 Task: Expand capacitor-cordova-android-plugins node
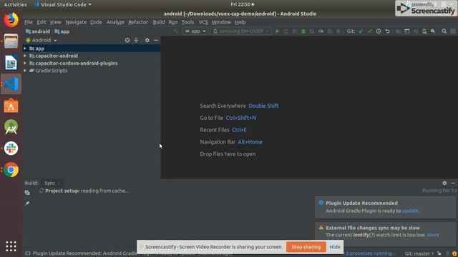coord(25,64)
